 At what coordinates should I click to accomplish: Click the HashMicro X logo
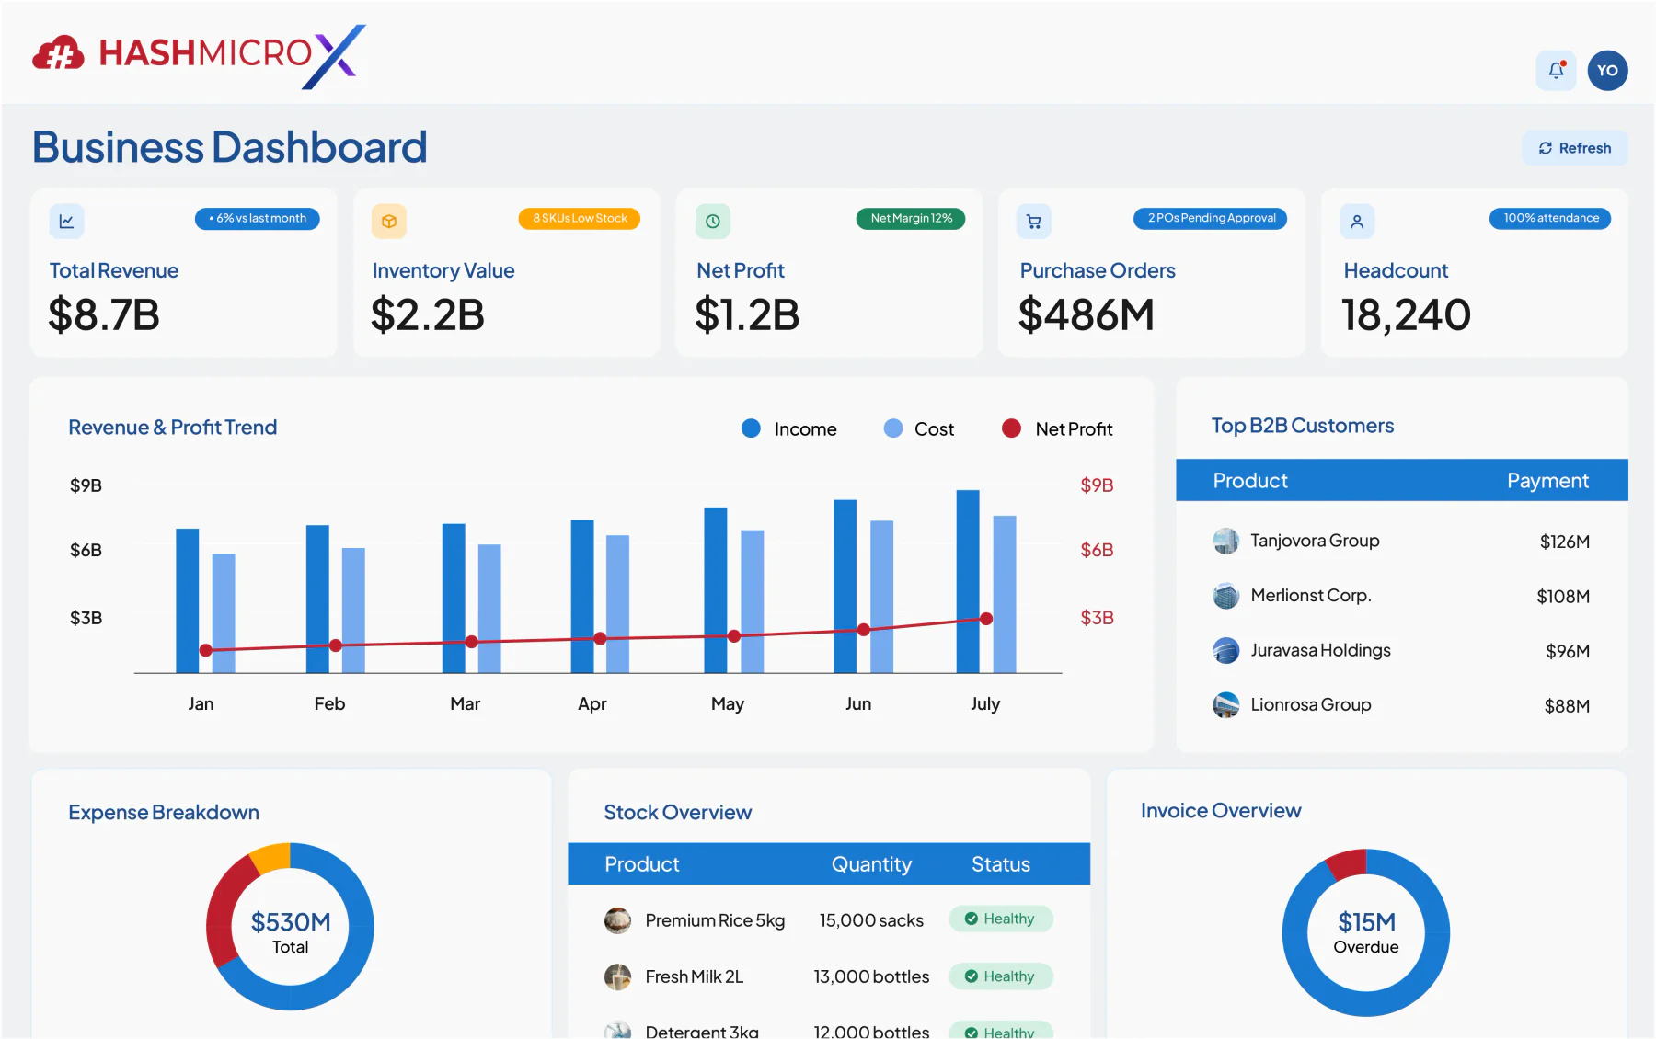pyautogui.click(x=199, y=56)
